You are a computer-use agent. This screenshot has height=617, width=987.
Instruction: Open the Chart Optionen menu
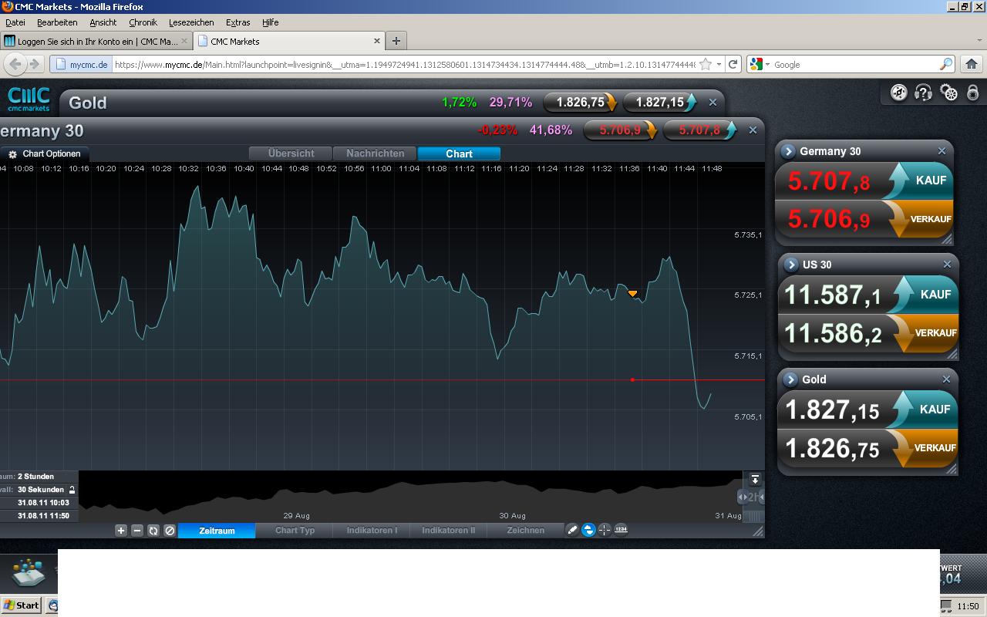[45, 154]
